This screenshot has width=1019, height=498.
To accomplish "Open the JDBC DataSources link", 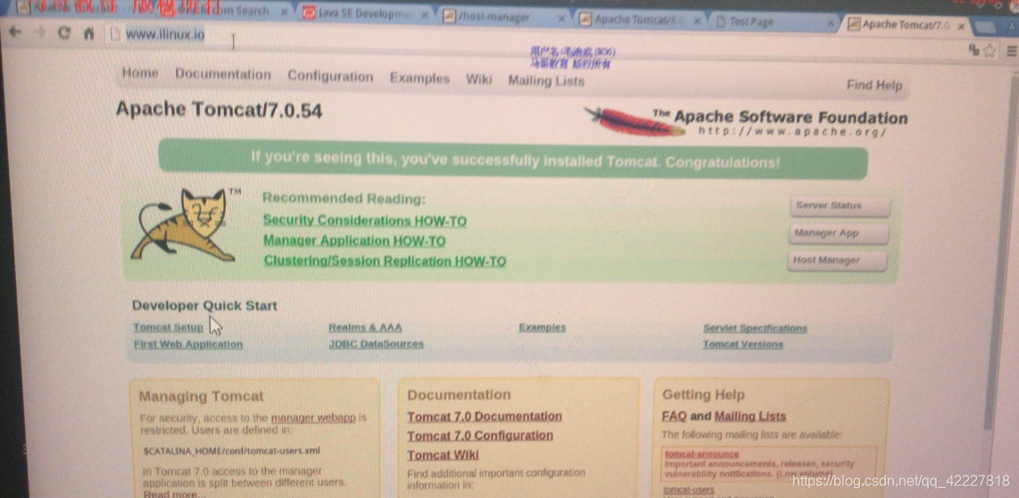I will coord(376,344).
